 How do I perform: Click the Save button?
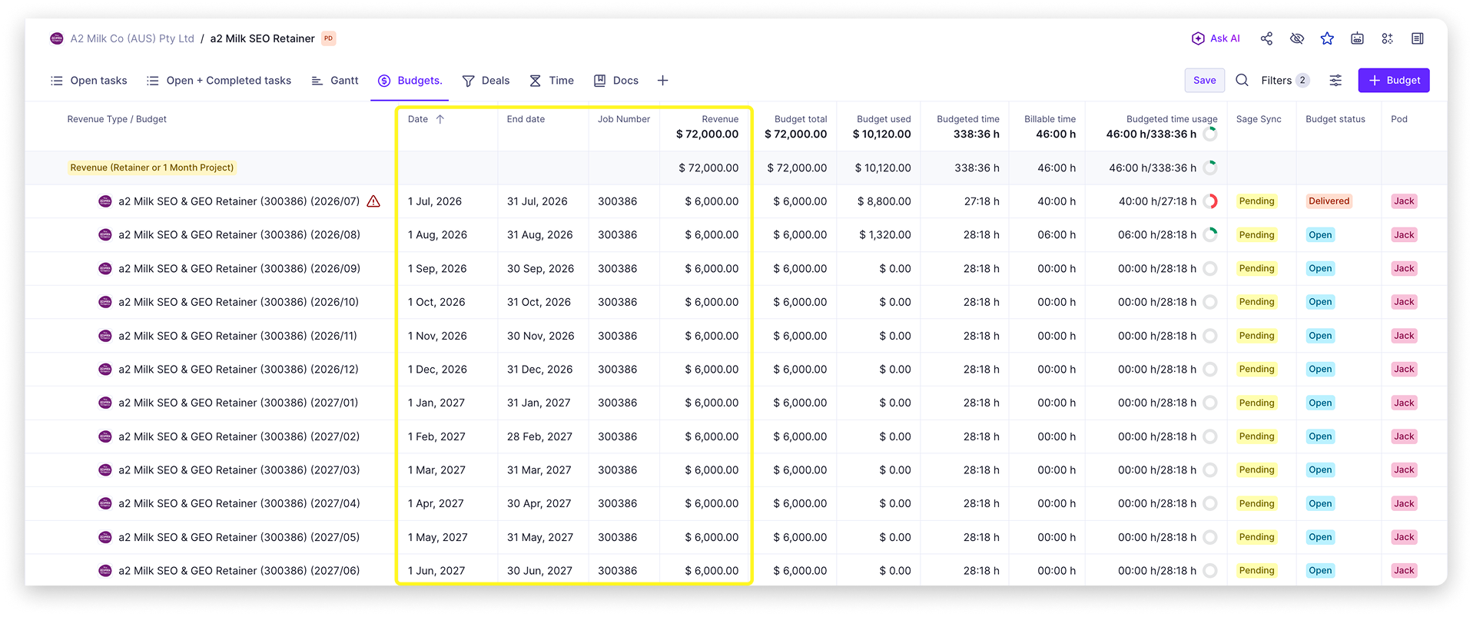tap(1204, 80)
